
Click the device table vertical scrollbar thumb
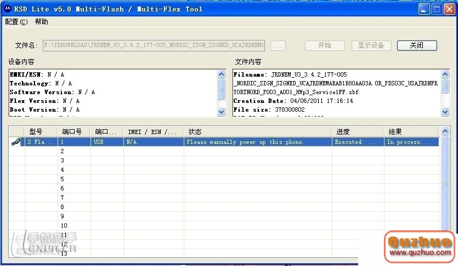445,183
